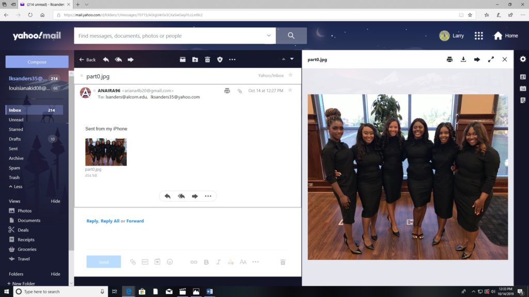Open the Spam folder
Screen dimensions: 529x297
(x=14, y=168)
